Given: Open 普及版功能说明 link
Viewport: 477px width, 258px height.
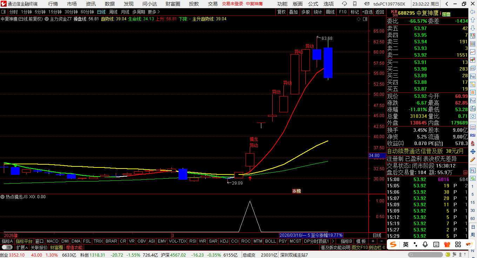Looking at the screenshot, I should coord(335,248).
